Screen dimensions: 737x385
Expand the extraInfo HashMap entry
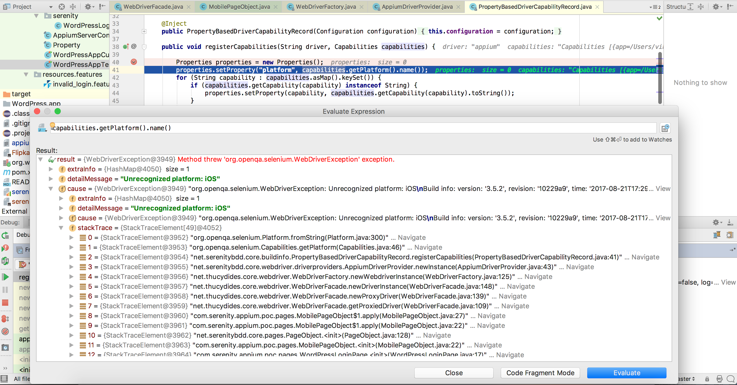pyautogui.click(x=51, y=169)
